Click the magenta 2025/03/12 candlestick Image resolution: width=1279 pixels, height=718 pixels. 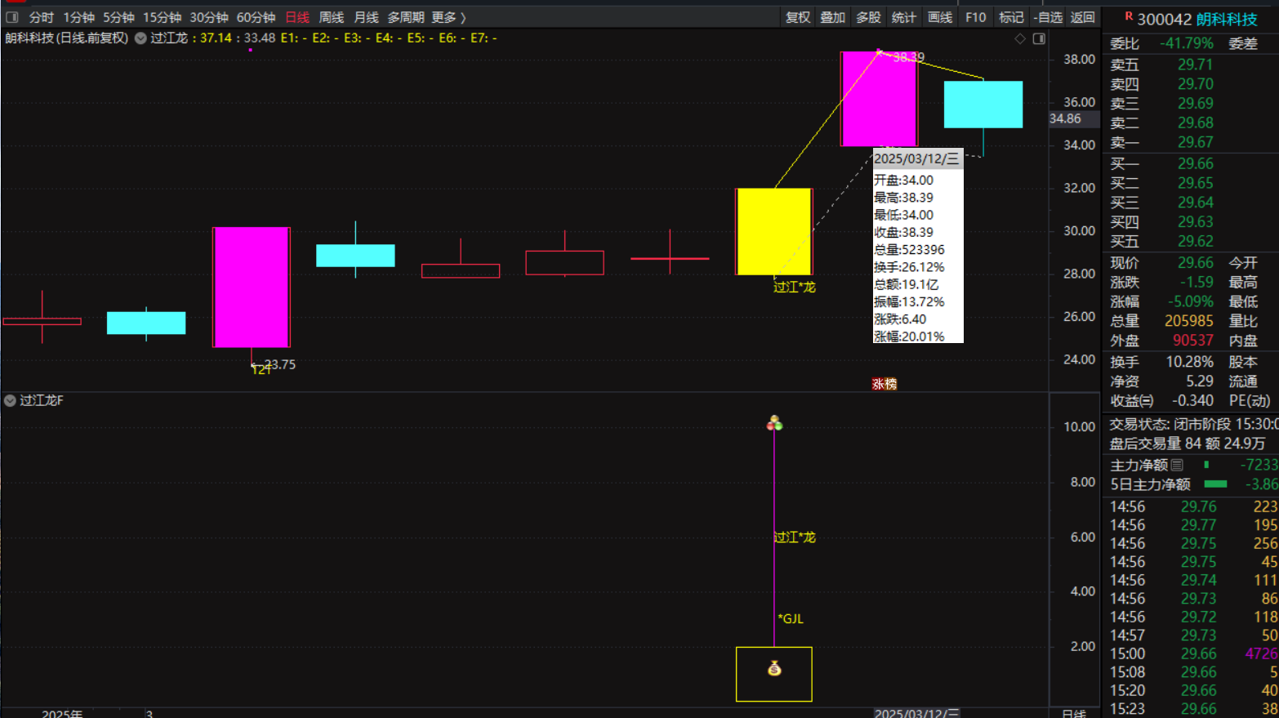[879, 99]
